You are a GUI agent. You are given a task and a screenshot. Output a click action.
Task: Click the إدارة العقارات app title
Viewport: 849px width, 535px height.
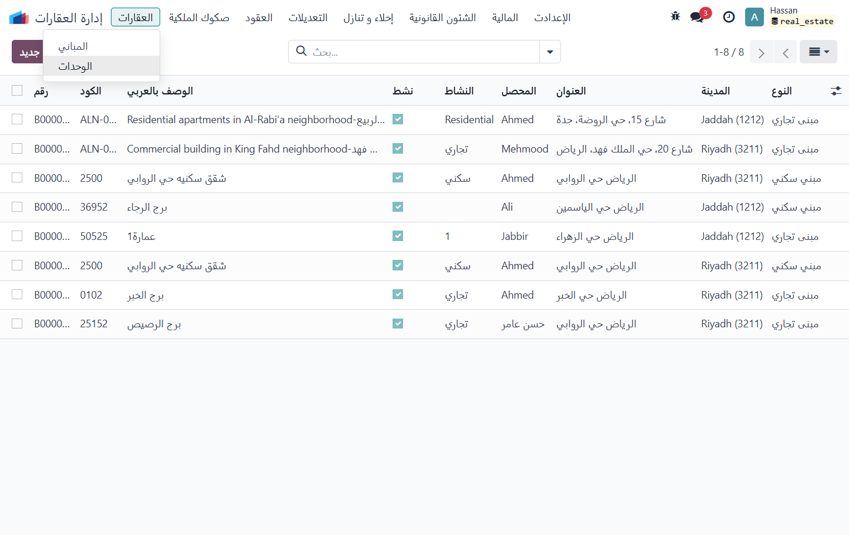click(x=69, y=18)
